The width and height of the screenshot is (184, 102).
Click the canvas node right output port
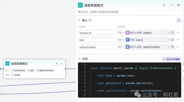[66, 69]
